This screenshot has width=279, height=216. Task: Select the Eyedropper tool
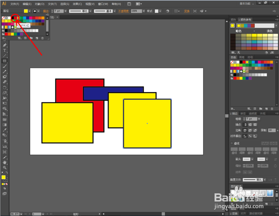pyautogui.click(x=5, y=130)
